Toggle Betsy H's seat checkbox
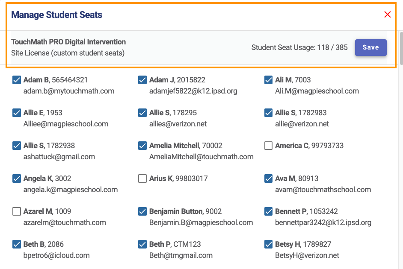403x269 pixels. (x=268, y=244)
